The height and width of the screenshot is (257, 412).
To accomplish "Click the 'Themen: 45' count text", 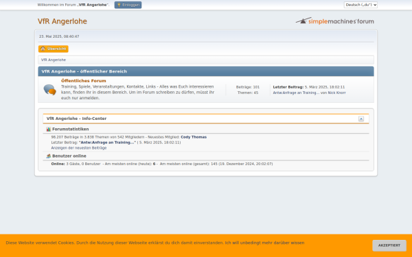I will pos(248,93).
